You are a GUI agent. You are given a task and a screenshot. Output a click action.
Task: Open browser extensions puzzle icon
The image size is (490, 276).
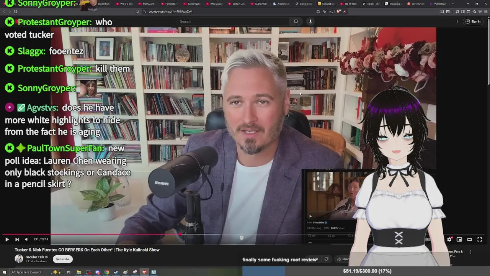tap(442, 11)
